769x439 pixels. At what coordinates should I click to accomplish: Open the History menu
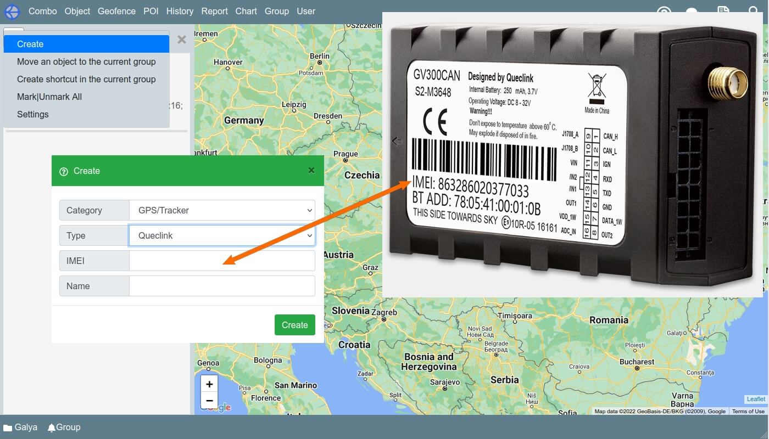[180, 11]
